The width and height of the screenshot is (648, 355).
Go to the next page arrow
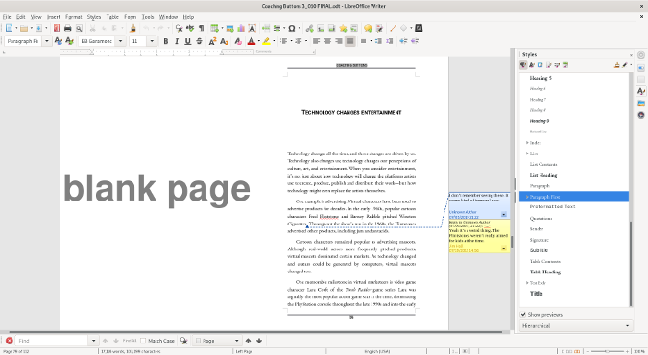click(259, 341)
